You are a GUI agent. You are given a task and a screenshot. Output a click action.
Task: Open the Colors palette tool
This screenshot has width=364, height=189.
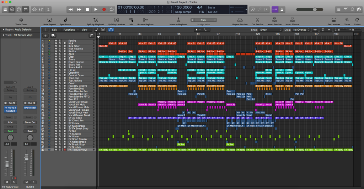click(357, 21)
